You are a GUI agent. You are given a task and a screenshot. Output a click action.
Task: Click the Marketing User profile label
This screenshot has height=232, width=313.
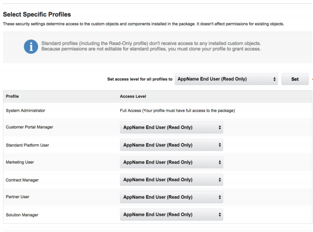click(20, 162)
